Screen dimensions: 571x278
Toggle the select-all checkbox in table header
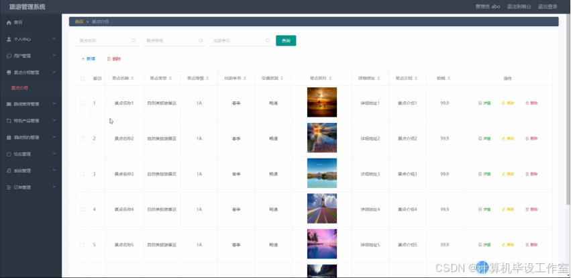[x=83, y=79]
